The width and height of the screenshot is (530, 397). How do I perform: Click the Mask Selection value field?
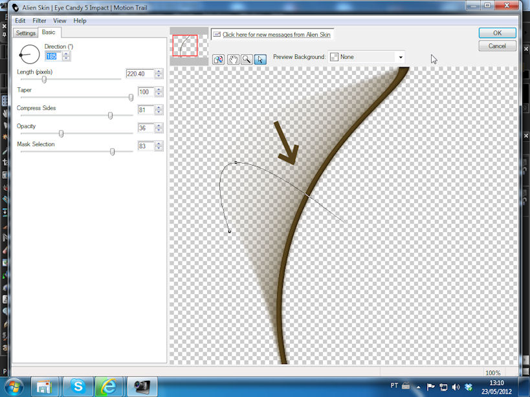point(146,146)
